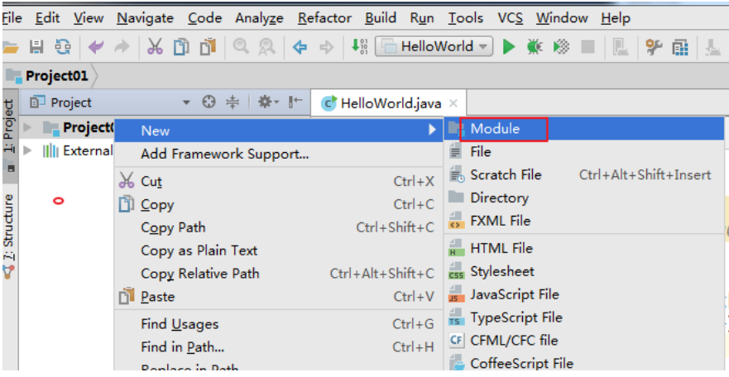This screenshot has height=377, width=729.
Task: Open the Tools menu
Action: tap(466, 17)
